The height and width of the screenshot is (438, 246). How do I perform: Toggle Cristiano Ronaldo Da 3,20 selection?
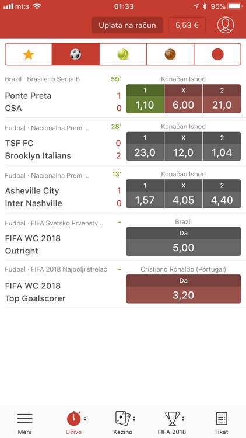pos(184,289)
